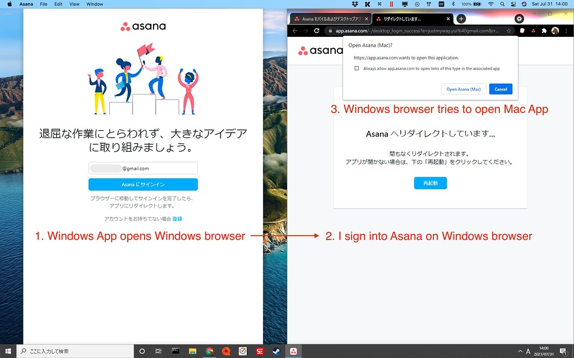Click the Dropbox icon in the menu bar

(355, 4)
